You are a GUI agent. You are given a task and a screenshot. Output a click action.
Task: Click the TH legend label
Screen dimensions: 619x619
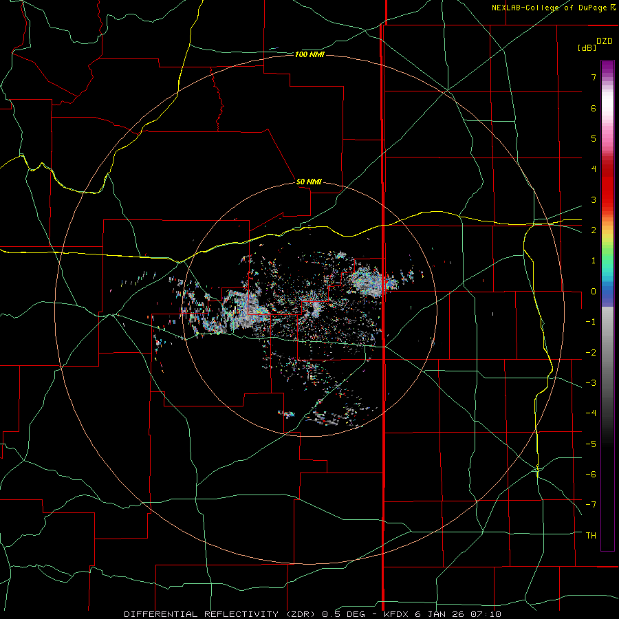tap(591, 536)
